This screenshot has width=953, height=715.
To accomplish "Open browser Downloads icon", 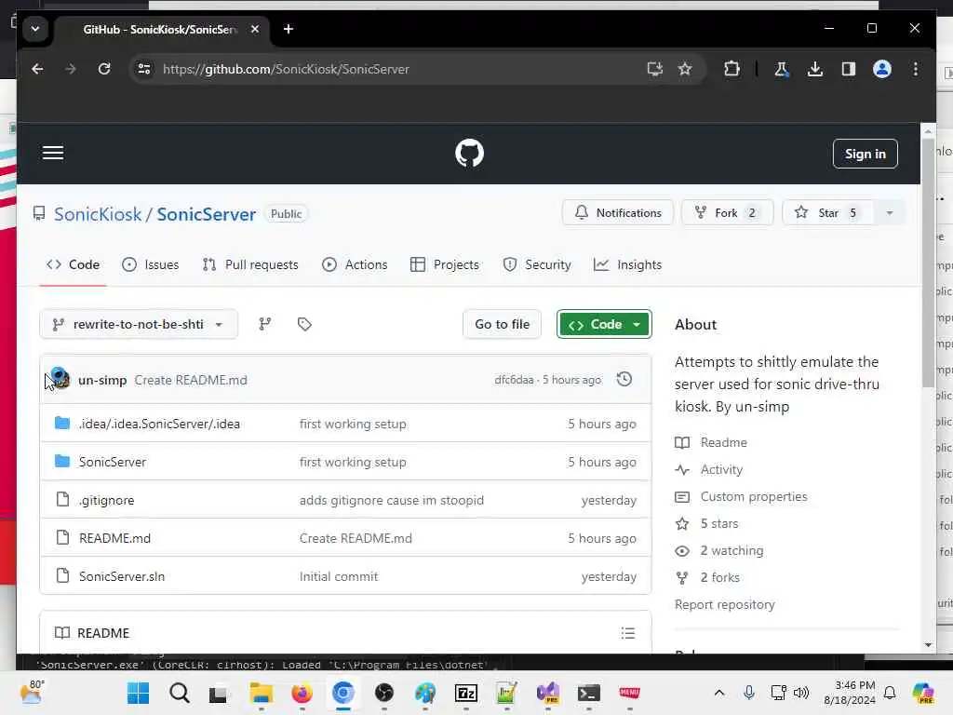I will click(815, 69).
